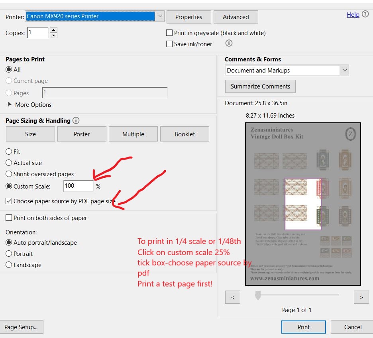Select the Fit radio button

click(x=9, y=152)
